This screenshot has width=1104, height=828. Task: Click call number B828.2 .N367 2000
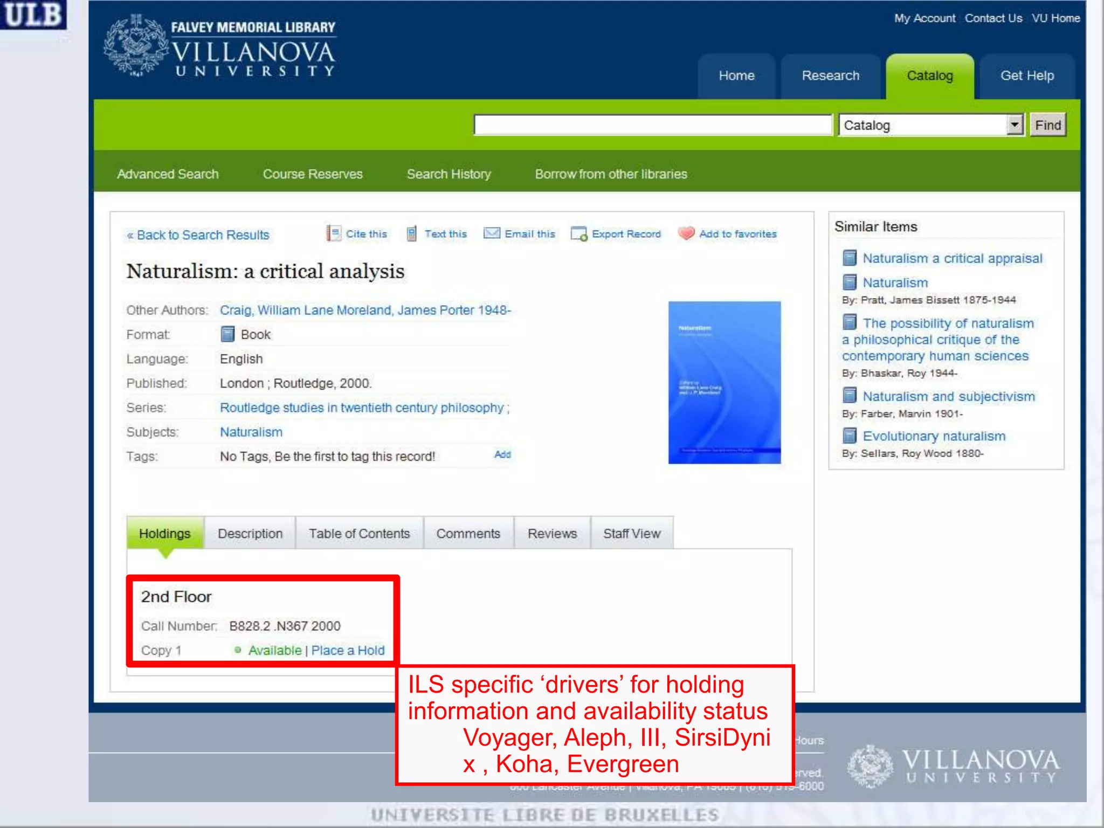pos(285,626)
